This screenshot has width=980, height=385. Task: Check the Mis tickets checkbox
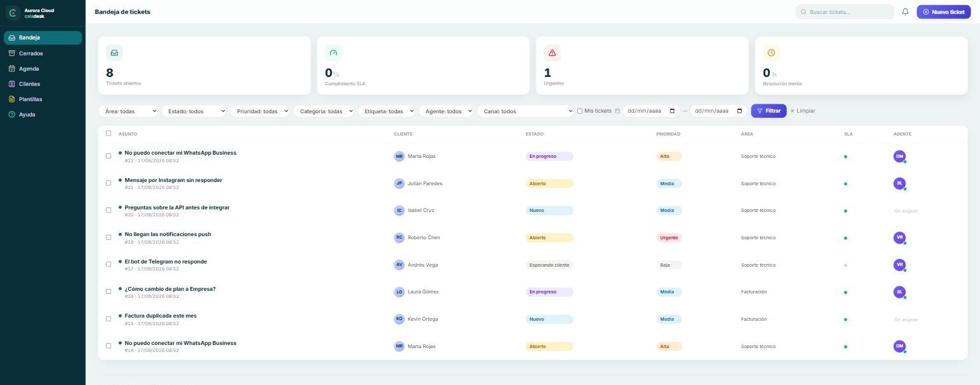[x=580, y=111]
